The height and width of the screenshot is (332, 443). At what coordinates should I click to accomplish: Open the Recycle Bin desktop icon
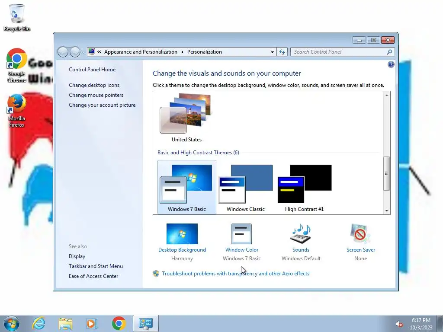click(x=17, y=17)
